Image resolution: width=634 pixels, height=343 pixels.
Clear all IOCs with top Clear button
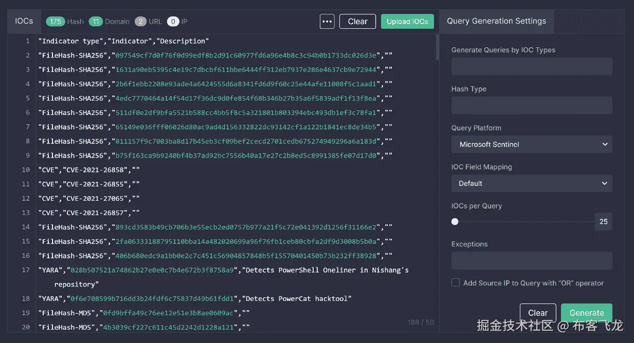357,21
